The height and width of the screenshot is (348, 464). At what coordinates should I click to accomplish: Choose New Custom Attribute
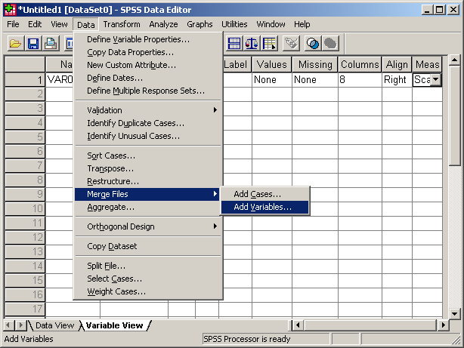point(147,65)
